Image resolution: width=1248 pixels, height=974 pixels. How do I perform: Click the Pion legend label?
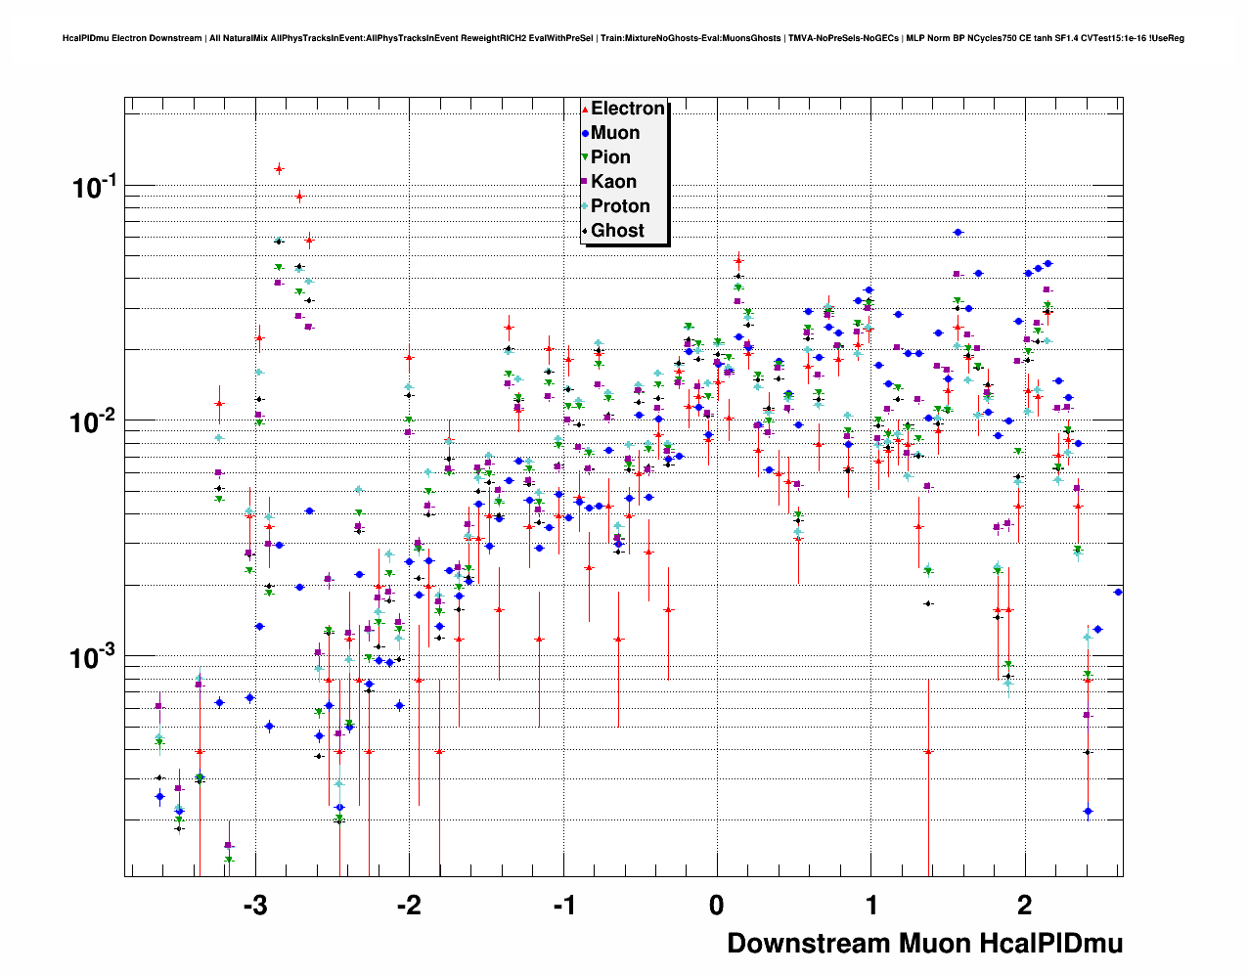[x=610, y=157]
